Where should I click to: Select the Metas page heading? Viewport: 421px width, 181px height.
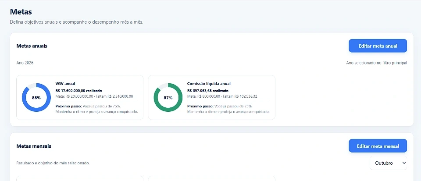tap(21, 12)
